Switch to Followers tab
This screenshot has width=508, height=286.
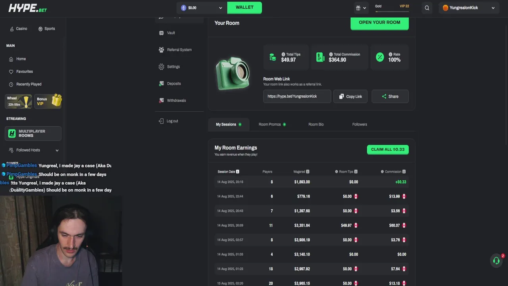tap(360, 124)
